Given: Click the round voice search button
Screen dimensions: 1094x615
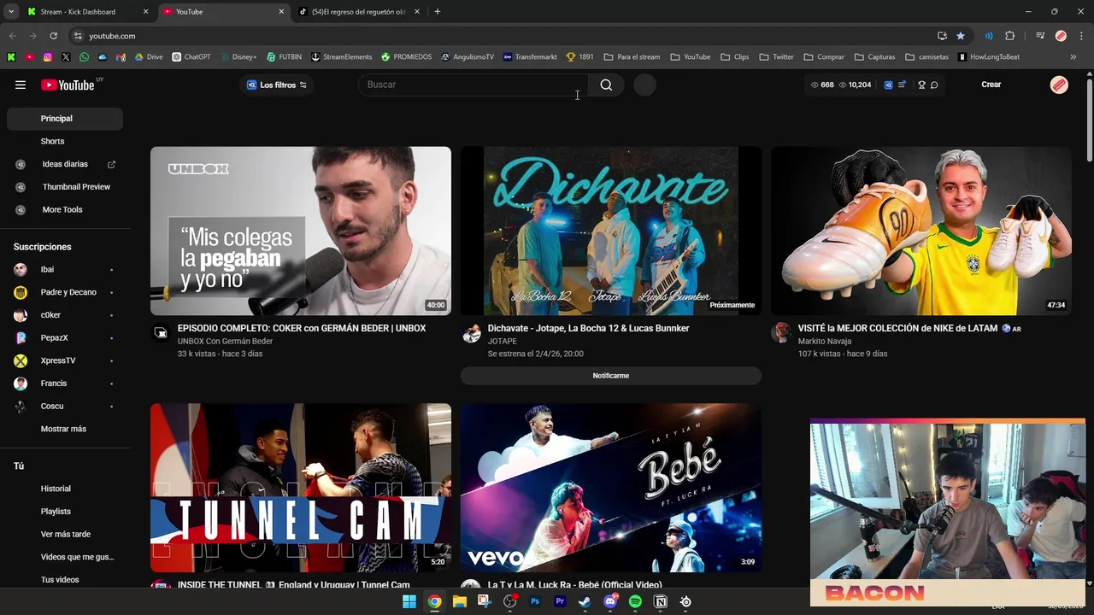Looking at the screenshot, I should point(645,85).
